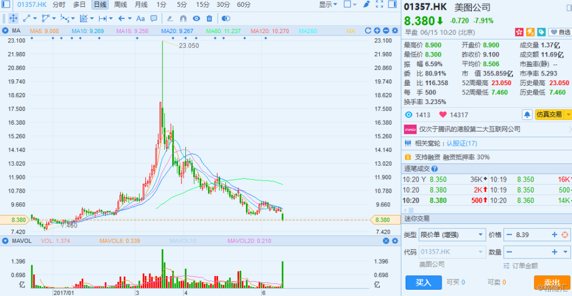Open MAVOL settings gear
The height and width of the screenshot is (296, 572).
click(395, 241)
